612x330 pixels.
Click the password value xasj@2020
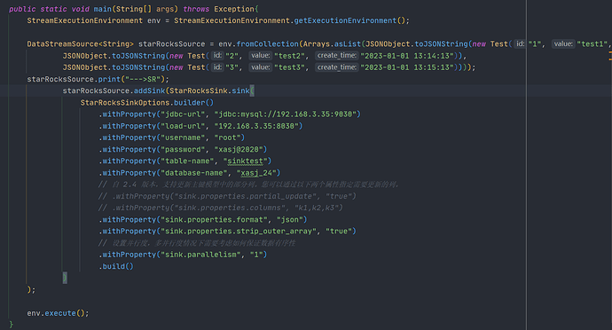click(239, 150)
